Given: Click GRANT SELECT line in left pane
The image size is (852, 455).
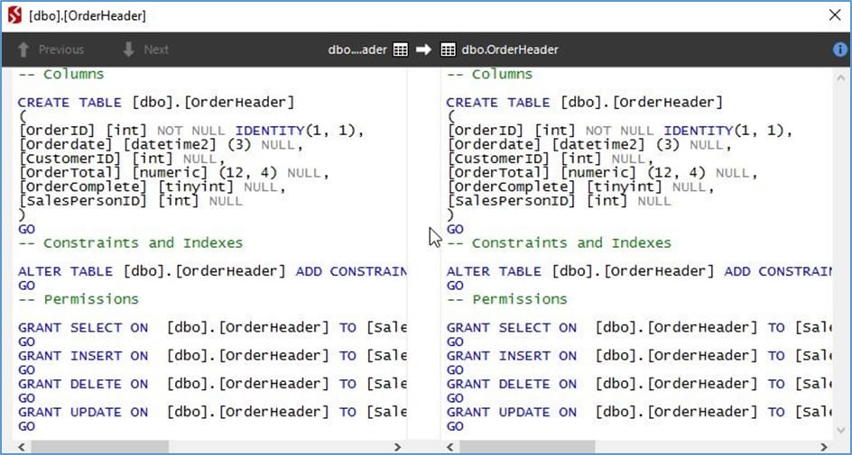Looking at the screenshot, I should coord(212,328).
